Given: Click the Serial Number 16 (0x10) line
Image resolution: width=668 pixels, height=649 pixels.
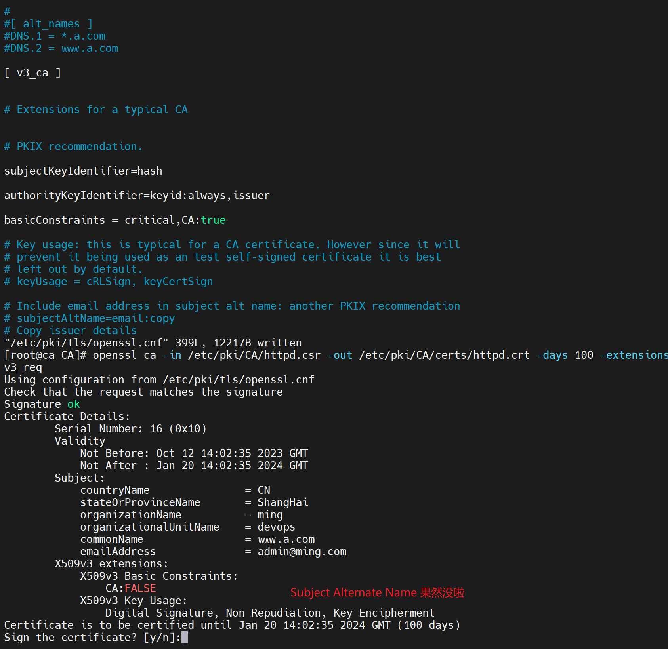Looking at the screenshot, I should [x=131, y=429].
